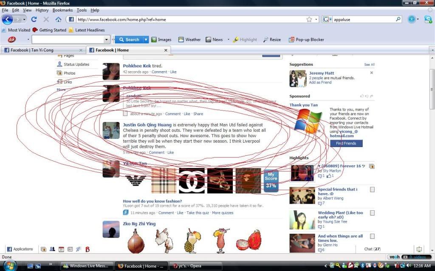Click the Ask logo on the toolbar
The width and height of the screenshot is (435, 271).
click(11, 39)
